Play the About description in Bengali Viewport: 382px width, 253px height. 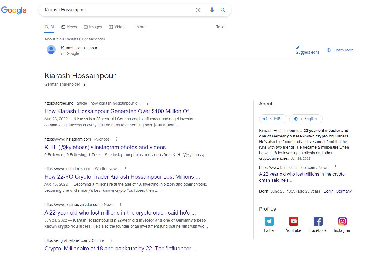pyautogui.click(x=273, y=119)
